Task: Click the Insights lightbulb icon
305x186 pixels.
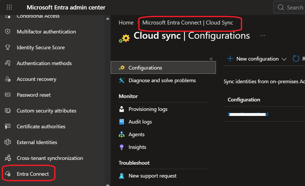Action: 122,147
